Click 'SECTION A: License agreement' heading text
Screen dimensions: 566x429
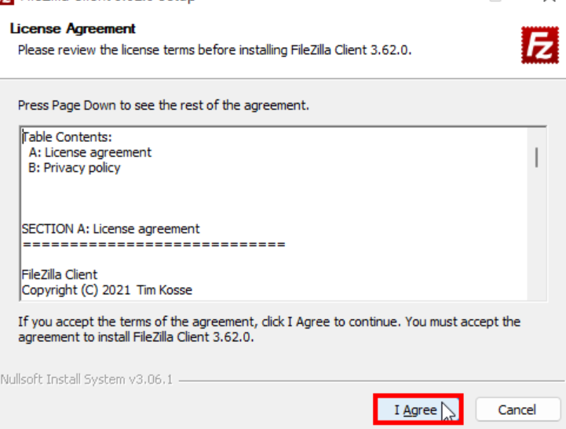(x=111, y=229)
